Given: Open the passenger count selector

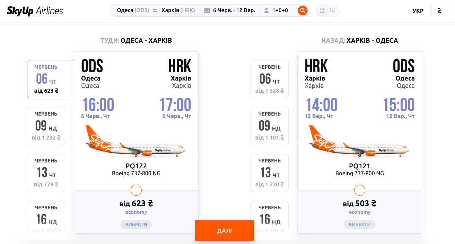Looking at the screenshot, I should point(276,10).
